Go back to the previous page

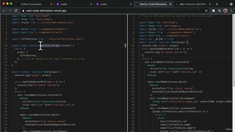(x=4, y=11)
